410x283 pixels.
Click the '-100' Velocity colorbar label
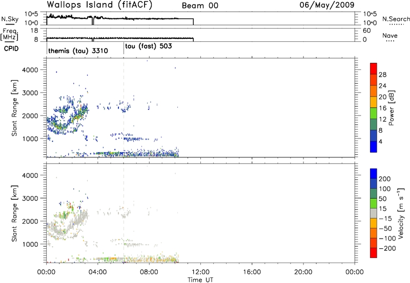387,239
